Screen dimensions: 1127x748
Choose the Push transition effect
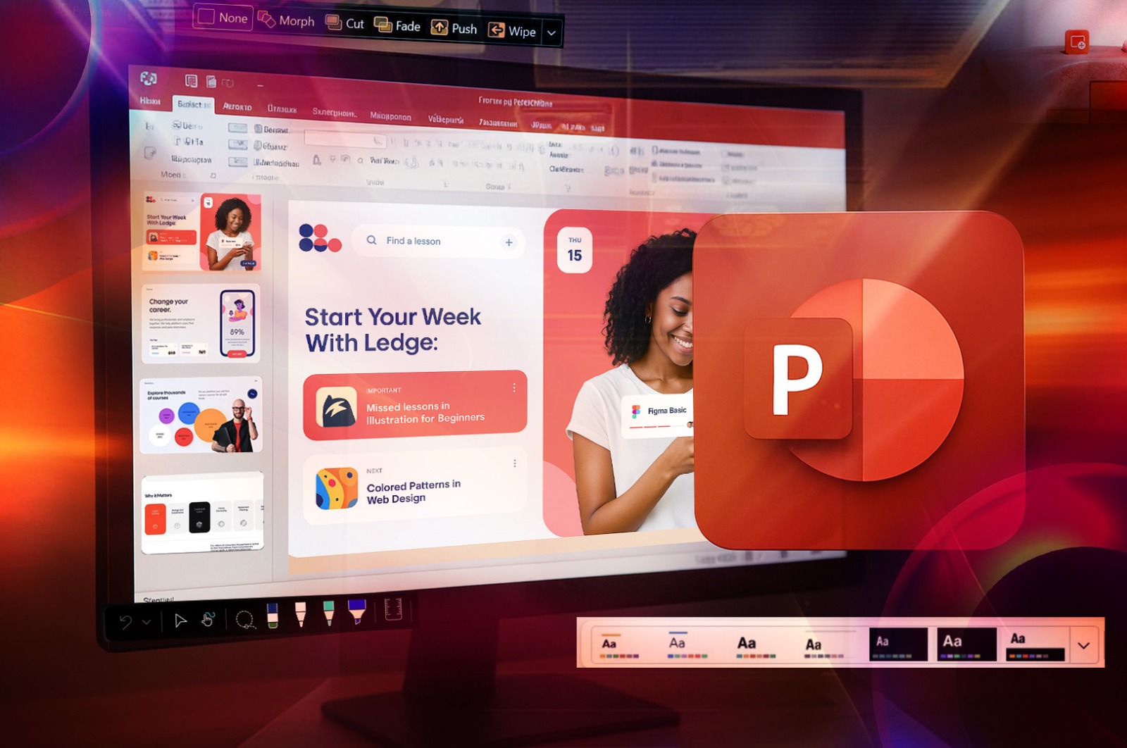456,30
